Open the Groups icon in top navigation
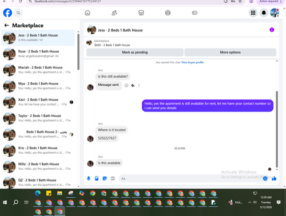 [168, 13]
